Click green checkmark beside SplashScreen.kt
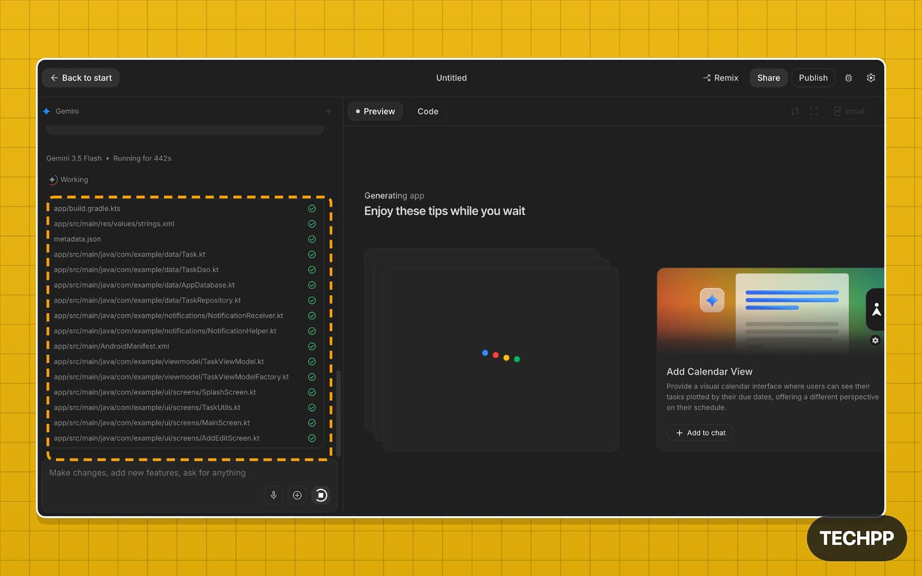This screenshot has height=576, width=922. [312, 392]
